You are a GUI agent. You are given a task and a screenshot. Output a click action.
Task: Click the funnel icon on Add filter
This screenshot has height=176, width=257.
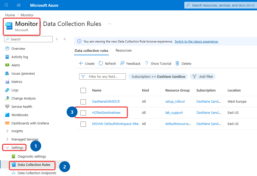click(194, 77)
